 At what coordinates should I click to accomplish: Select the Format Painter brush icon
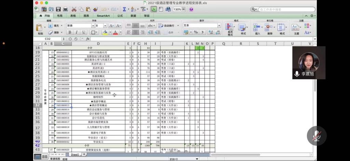click(96, 10)
